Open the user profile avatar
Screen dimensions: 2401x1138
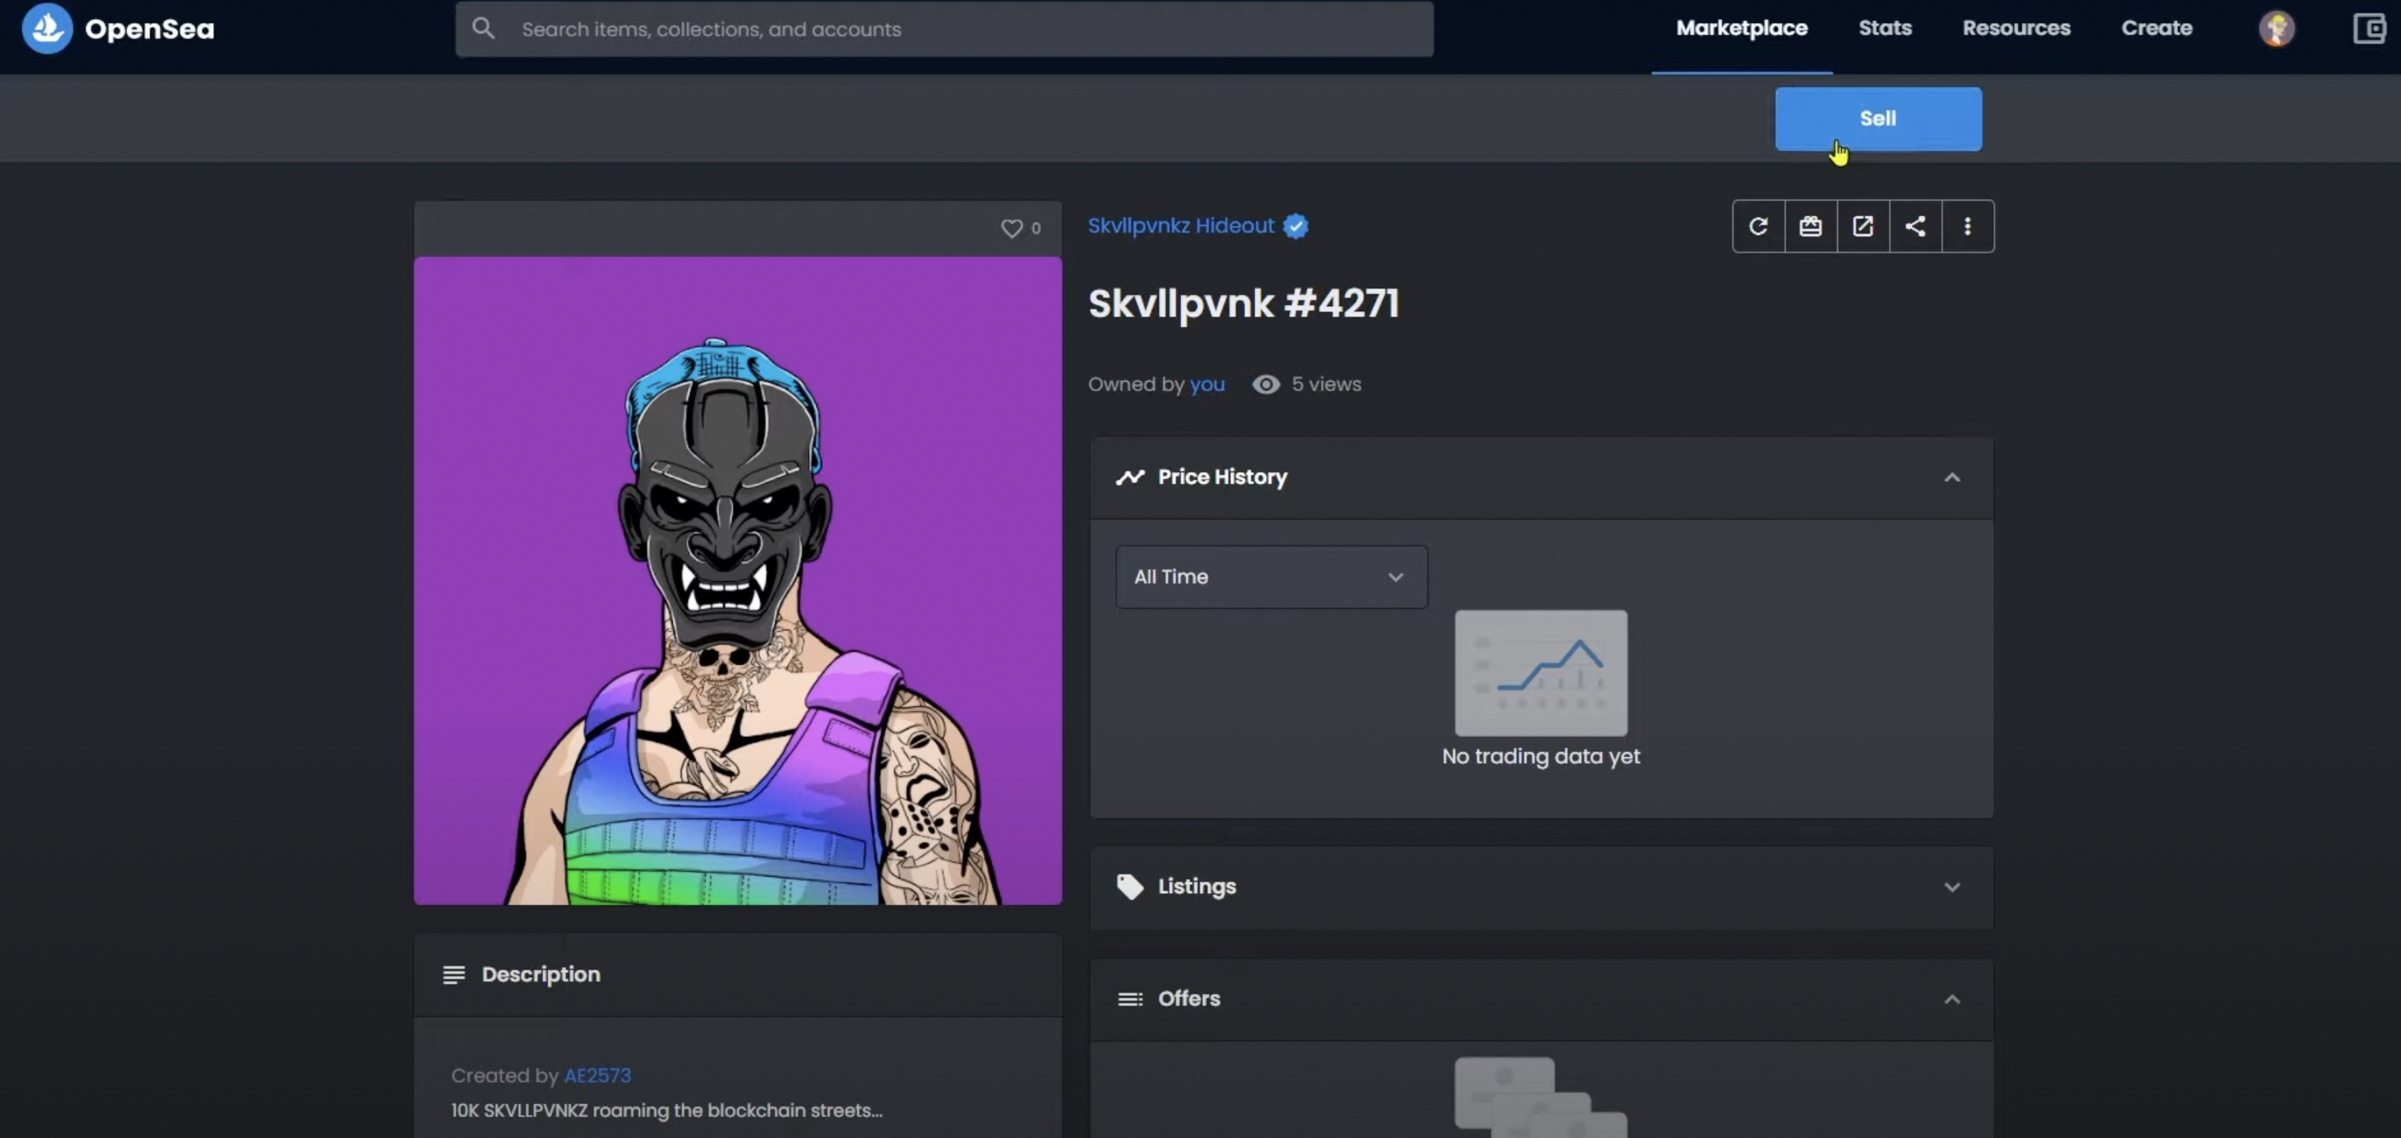tap(2276, 28)
